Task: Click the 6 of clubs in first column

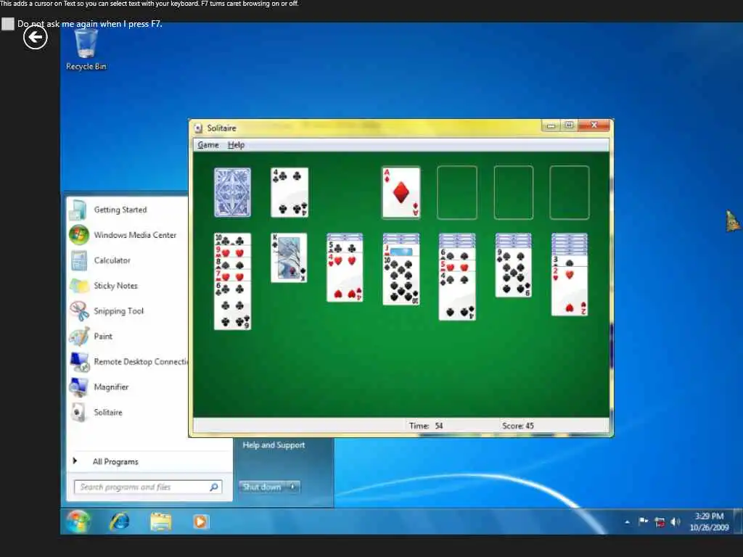Action: point(232,306)
